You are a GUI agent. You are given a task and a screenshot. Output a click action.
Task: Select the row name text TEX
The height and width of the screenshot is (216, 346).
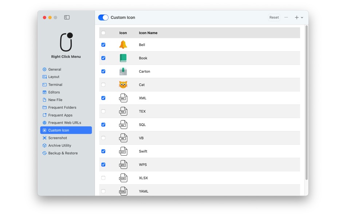[142, 111]
